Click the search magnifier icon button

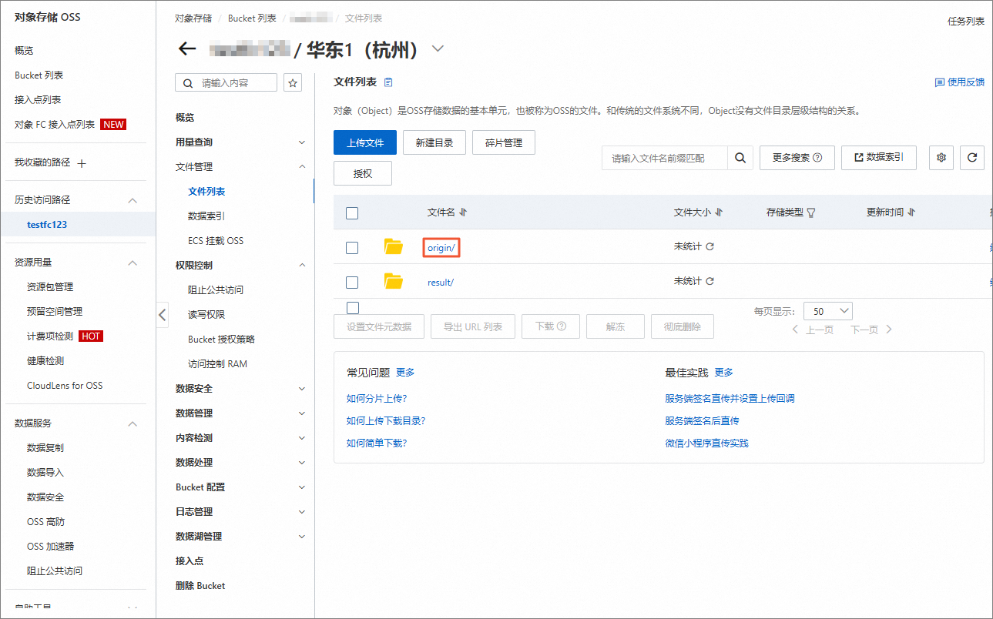pyautogui.click(x=740, y=158)
